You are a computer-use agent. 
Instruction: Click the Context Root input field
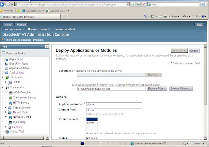[x=114, y=110]
